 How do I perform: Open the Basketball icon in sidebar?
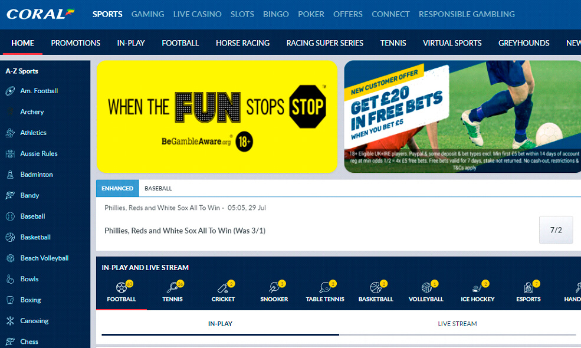[10, 237]
